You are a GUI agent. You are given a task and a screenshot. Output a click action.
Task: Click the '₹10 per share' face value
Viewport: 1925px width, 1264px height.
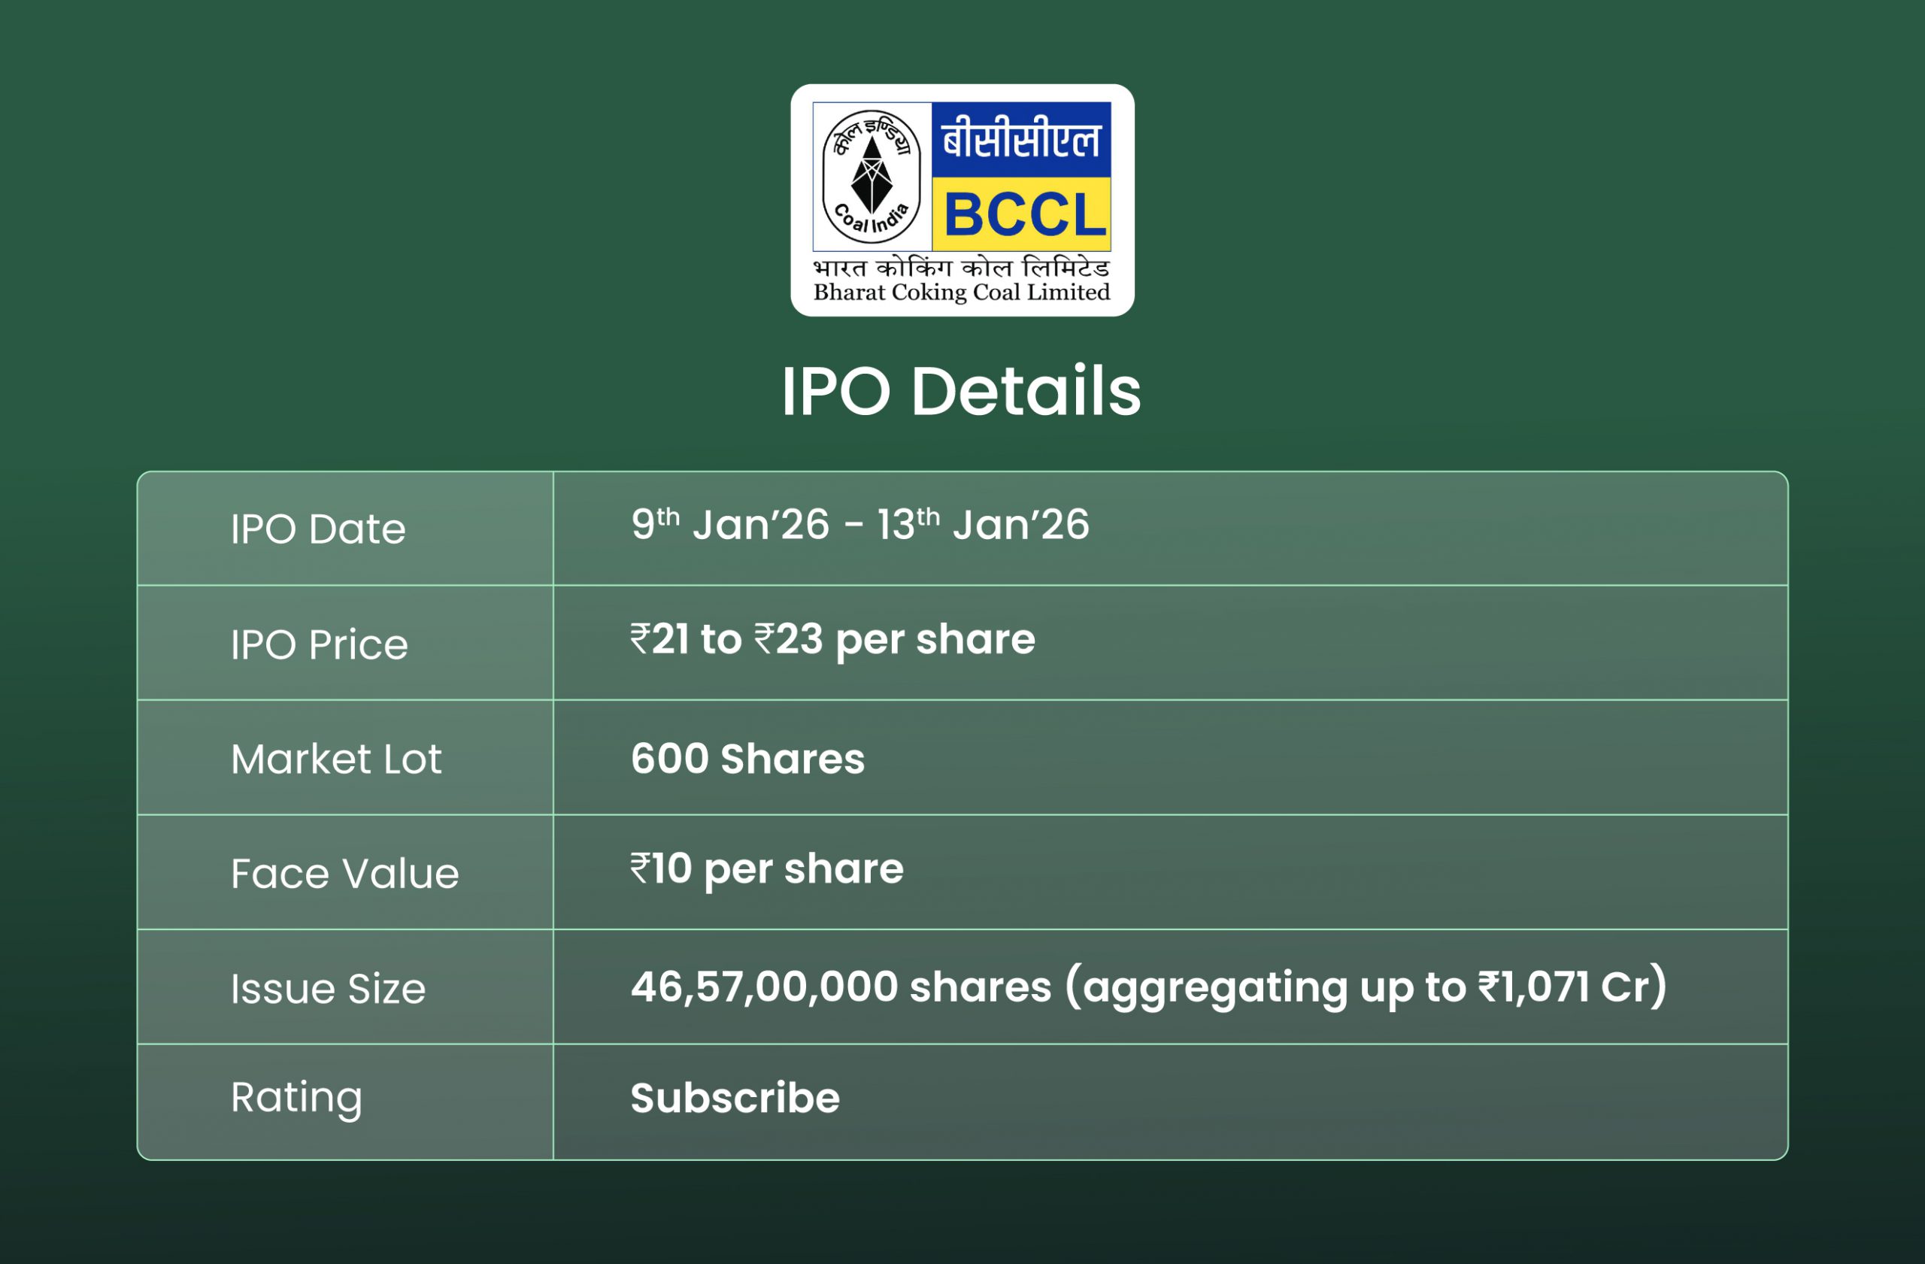click(767, 869)
